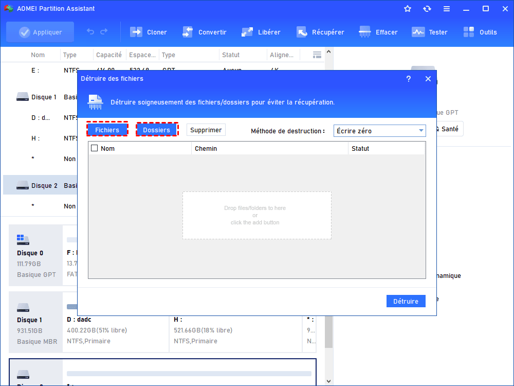The image size is (514, 386).
Task: Open the Effacer wipe tool
Action: tap(365, 32)
